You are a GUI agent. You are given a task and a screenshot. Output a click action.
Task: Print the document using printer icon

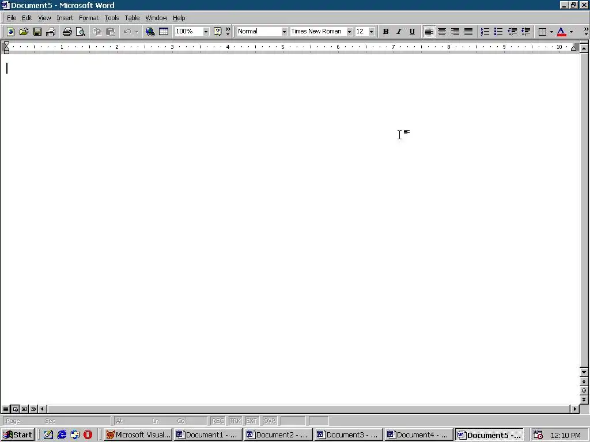pyautogui.click(x=67, y=32)
